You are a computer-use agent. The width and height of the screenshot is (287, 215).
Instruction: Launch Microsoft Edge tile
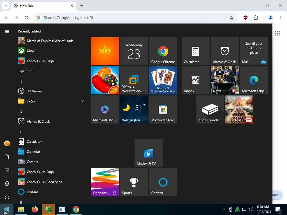click(254, 80)
